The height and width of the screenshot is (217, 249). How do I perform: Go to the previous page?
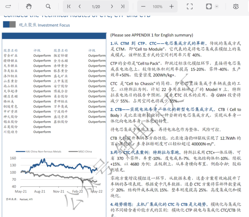click(x=80, y=6)
